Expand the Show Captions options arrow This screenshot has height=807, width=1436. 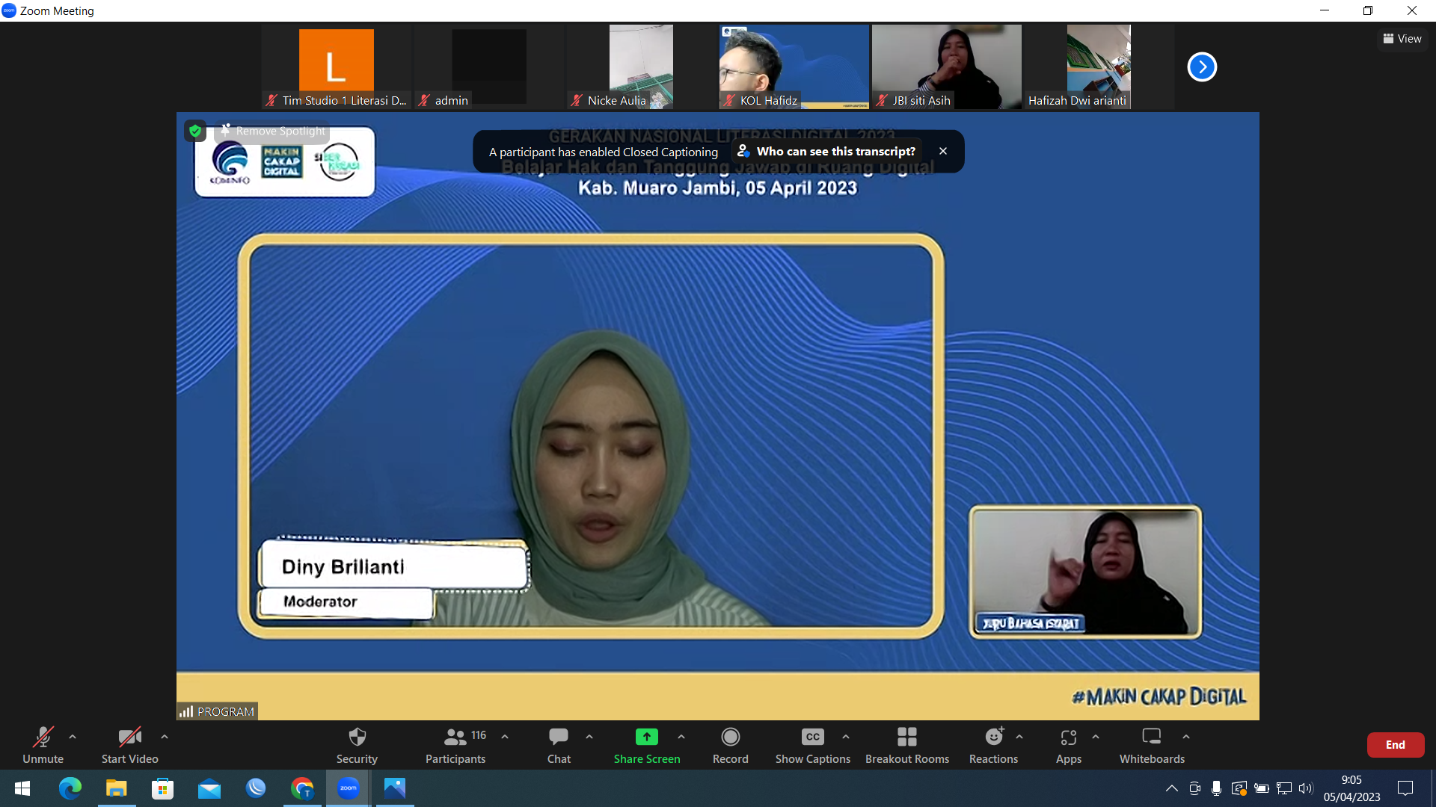pos(846,737)
